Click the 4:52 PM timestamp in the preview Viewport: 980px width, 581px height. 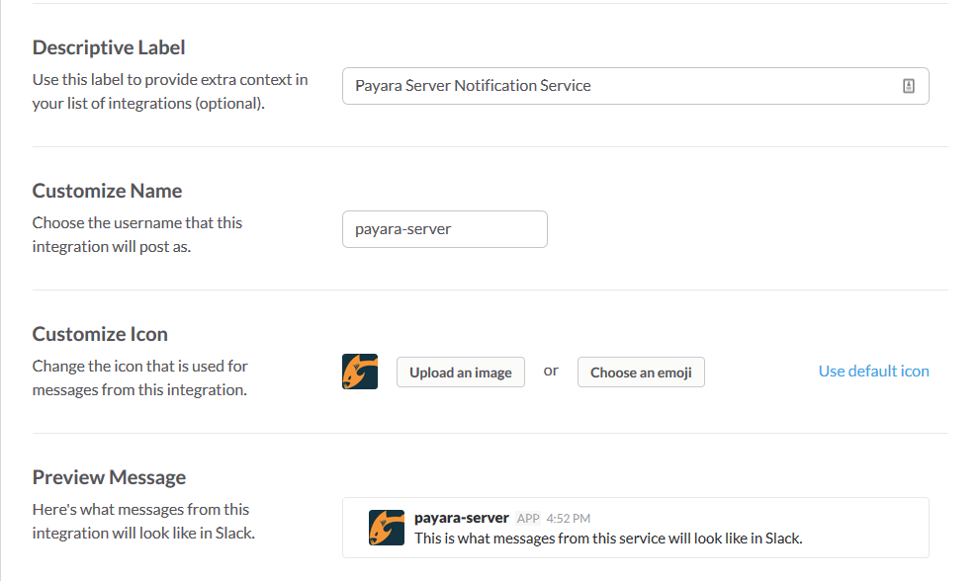pos(571,518)
